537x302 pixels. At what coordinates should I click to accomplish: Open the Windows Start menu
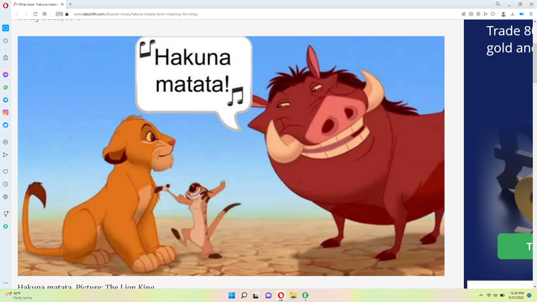click(232, 295)
